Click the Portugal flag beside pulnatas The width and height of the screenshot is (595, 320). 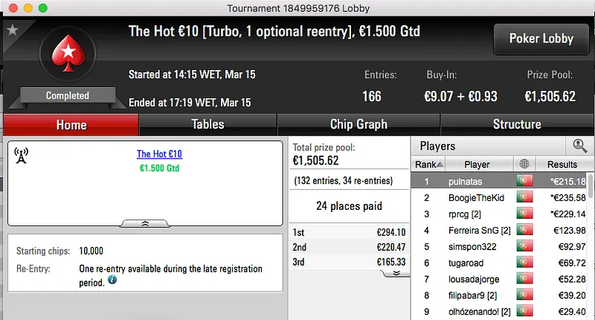(524, 181)
